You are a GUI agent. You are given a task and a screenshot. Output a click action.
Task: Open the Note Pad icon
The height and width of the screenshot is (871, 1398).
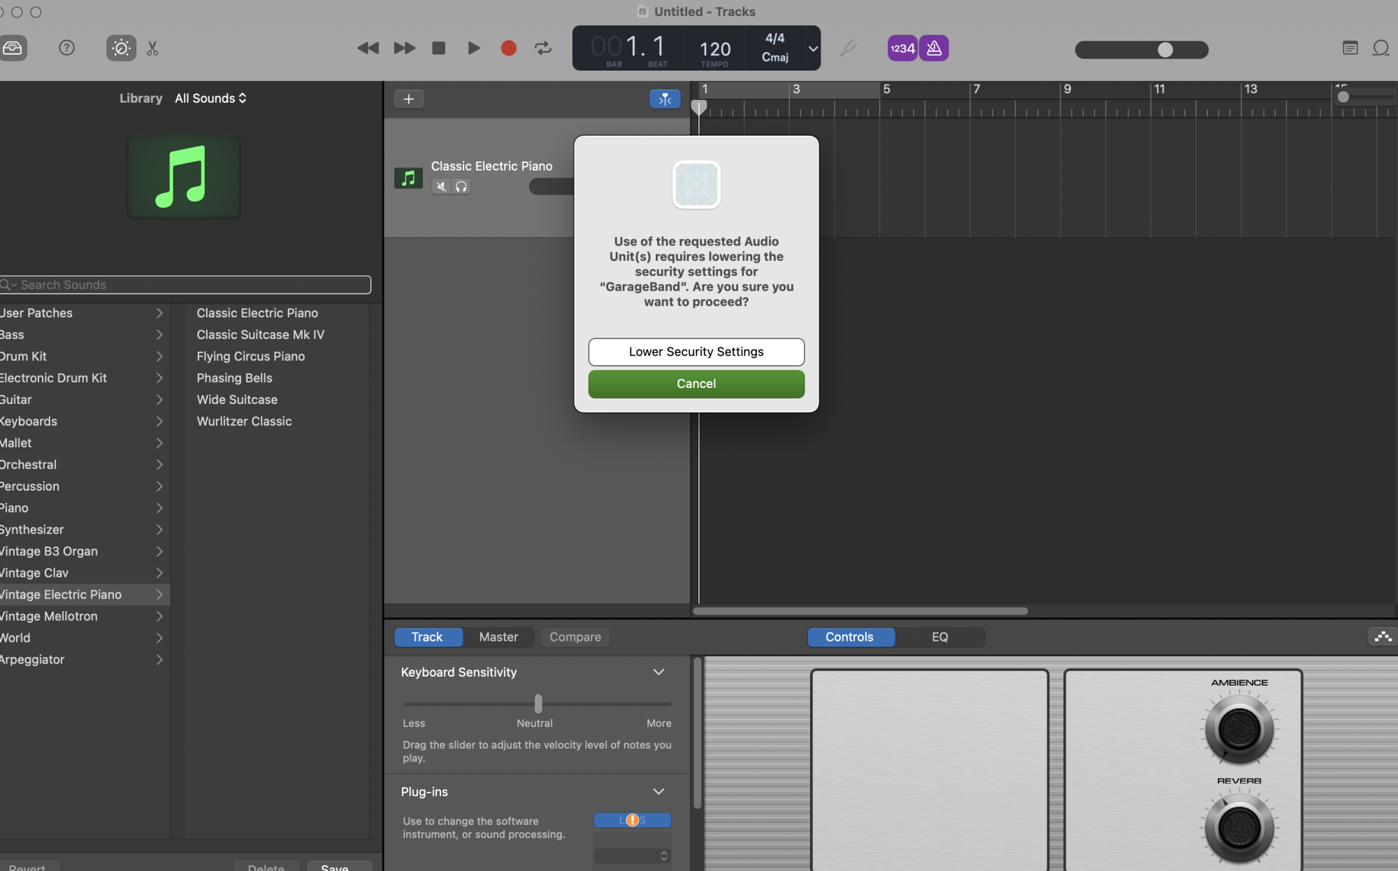click(1350, 48)
